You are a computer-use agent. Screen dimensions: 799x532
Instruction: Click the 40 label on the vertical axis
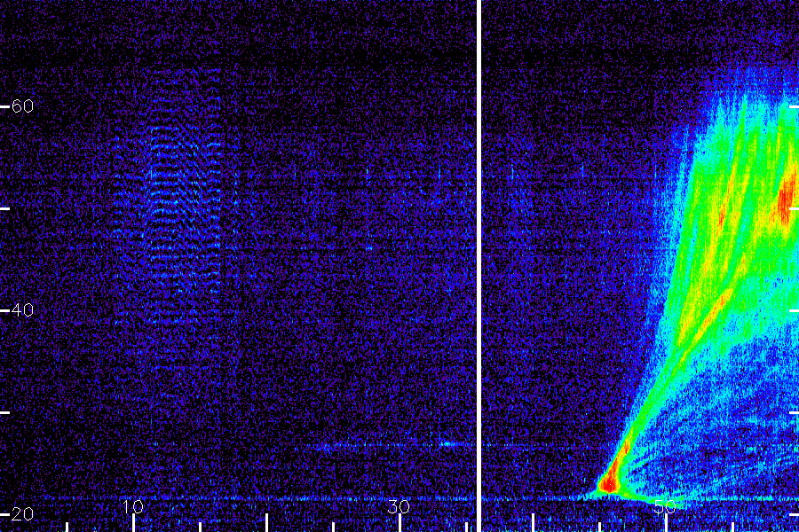coord(22,309)
